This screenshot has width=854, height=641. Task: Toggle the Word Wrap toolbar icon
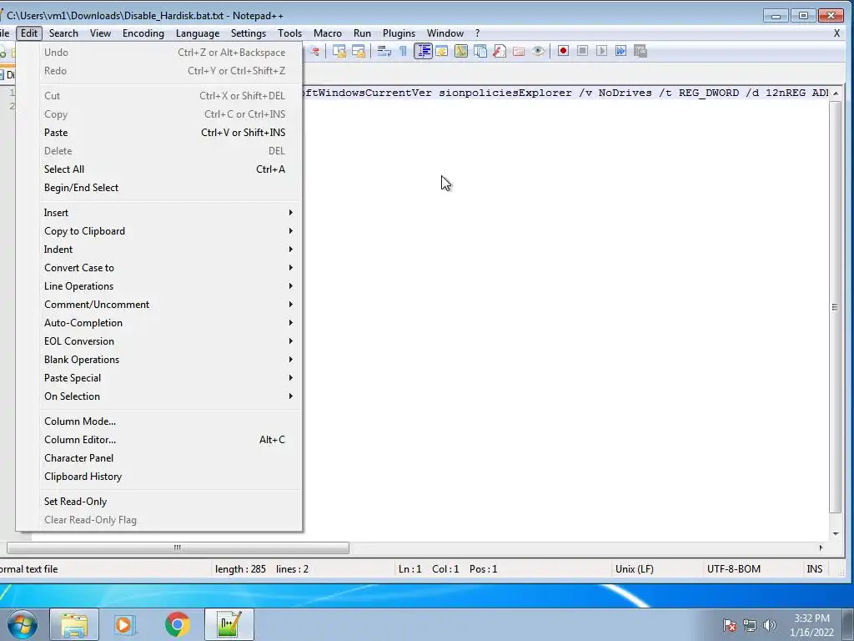384,51
